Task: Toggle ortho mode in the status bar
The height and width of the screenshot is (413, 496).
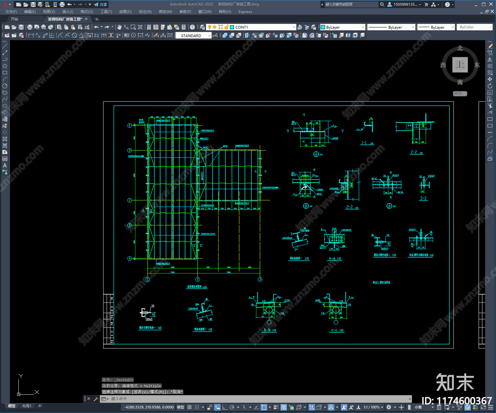Action: [x=224, y=407]
